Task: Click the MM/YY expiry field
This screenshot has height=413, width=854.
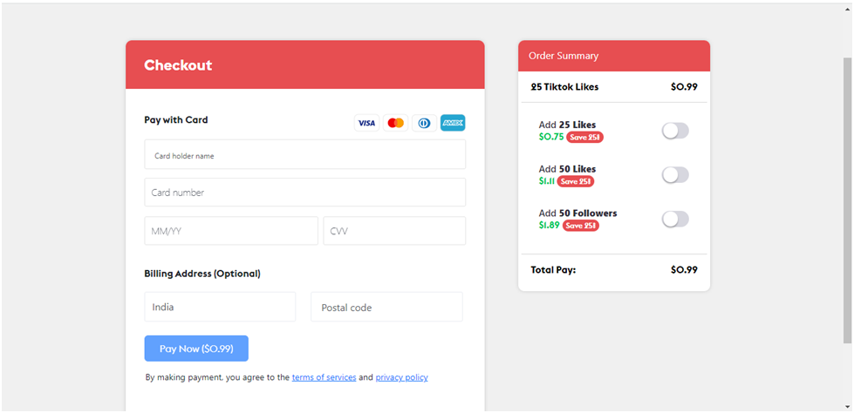Action: 231,231
